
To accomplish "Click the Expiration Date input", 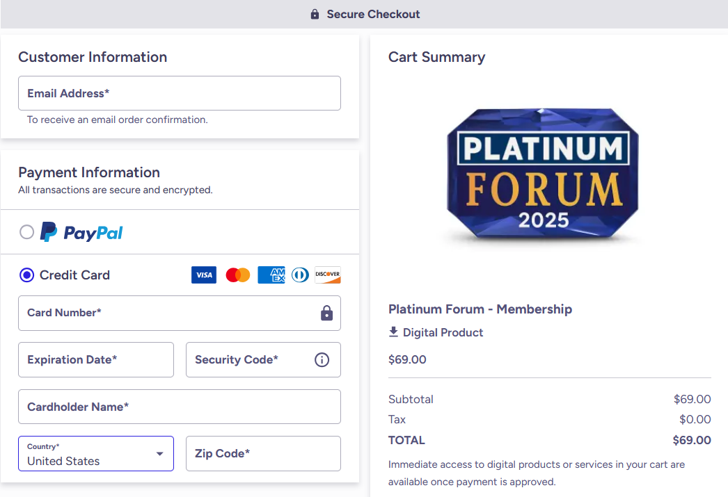I will pos(96,360).
